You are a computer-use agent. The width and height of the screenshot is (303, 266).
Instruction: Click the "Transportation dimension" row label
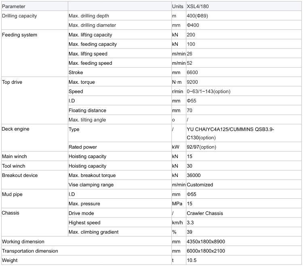pos(30,251)
